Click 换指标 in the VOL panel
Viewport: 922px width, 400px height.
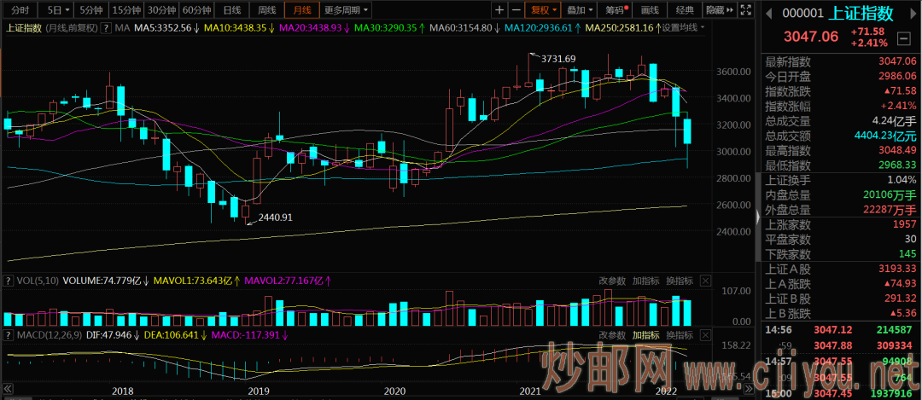click(x=680, y=281)
